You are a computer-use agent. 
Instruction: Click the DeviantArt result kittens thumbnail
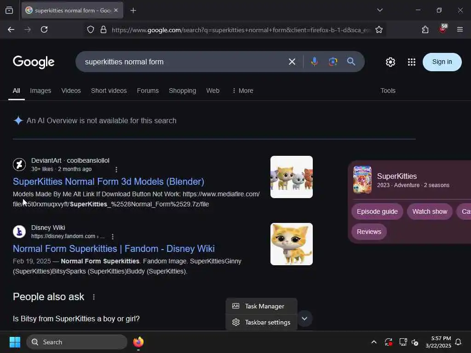click(x=291, y=177)
